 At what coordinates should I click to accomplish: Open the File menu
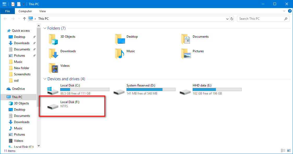[x=8, y=11]
